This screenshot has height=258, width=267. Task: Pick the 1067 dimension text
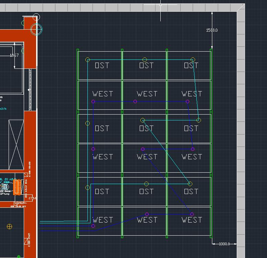coord(14,55)
